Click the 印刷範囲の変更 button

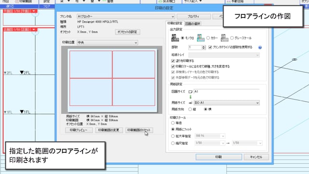pos(109,130)
